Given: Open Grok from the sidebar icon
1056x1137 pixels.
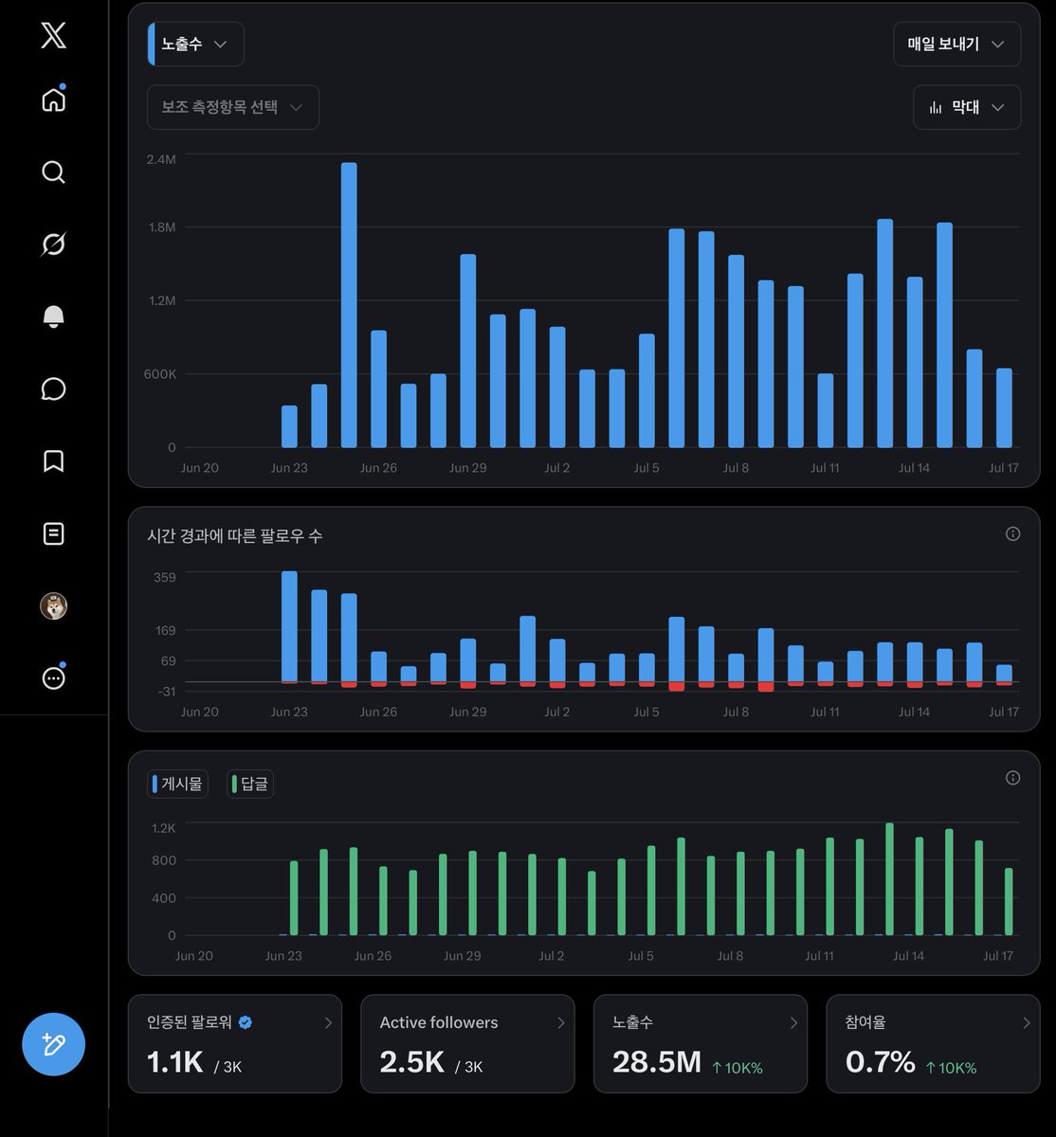Looking at the screenshot, I should pos(54,244).
